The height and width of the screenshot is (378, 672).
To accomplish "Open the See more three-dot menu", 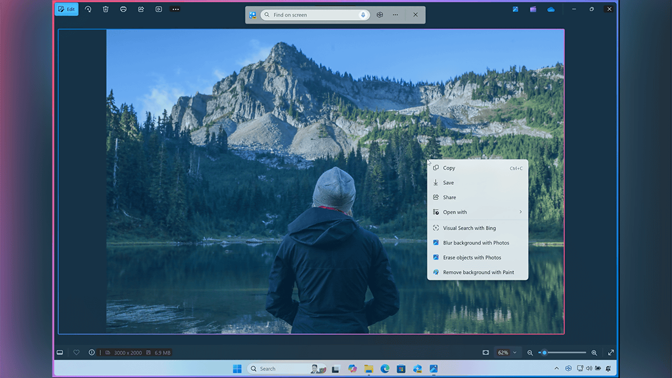I will click(x=176, y=9).
